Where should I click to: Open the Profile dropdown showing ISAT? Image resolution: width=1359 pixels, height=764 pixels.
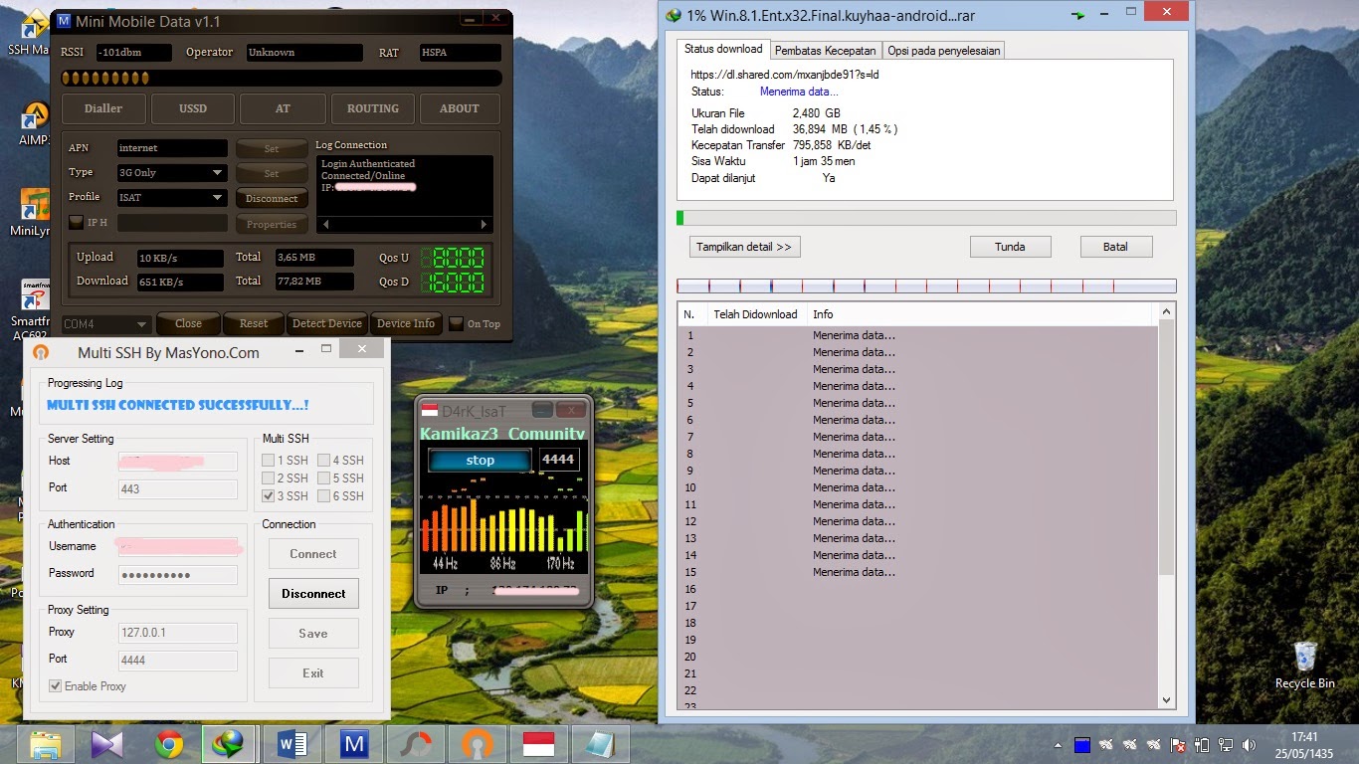pos(172,198)
